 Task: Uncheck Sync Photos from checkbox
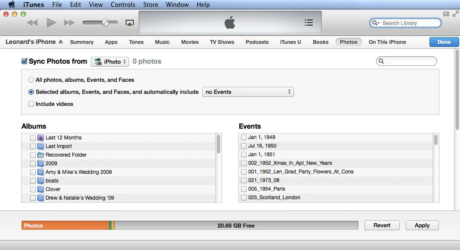point(25,61)
